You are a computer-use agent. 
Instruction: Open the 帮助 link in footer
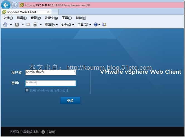point(52,132)
